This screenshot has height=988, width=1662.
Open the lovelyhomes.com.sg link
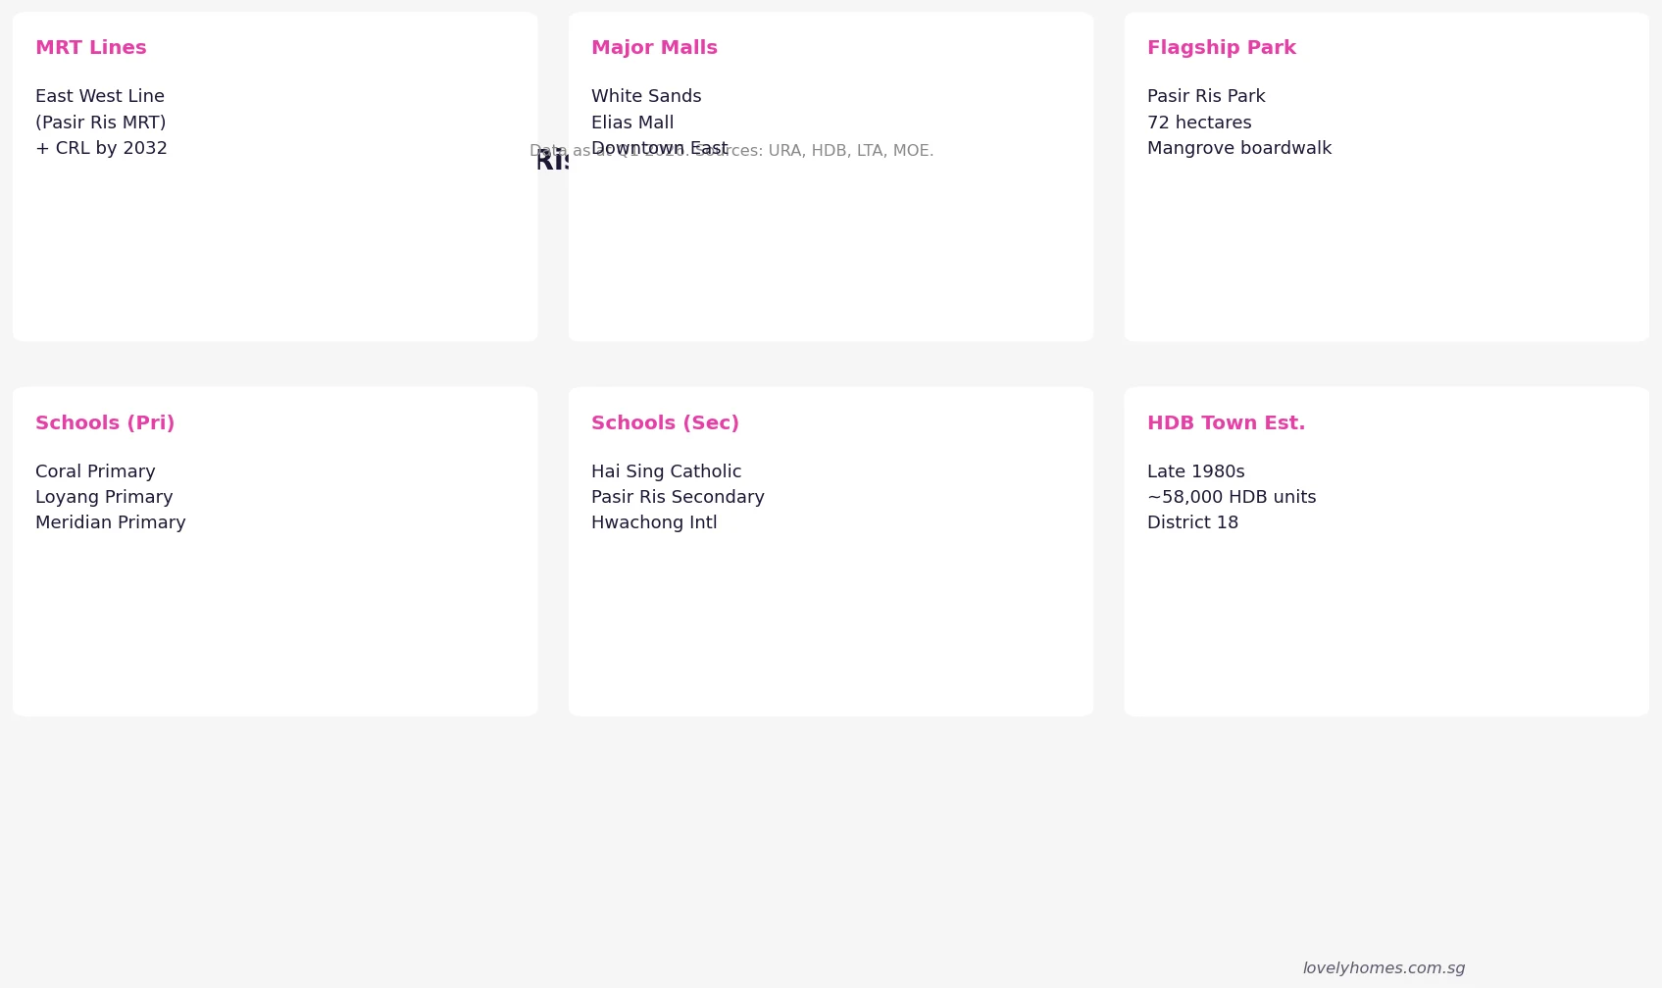[x=1384, y=968]
